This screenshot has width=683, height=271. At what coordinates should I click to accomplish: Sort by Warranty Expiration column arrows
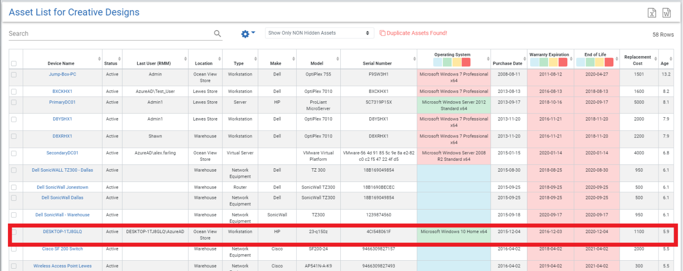pyautogui.click(x=571, y=59)
